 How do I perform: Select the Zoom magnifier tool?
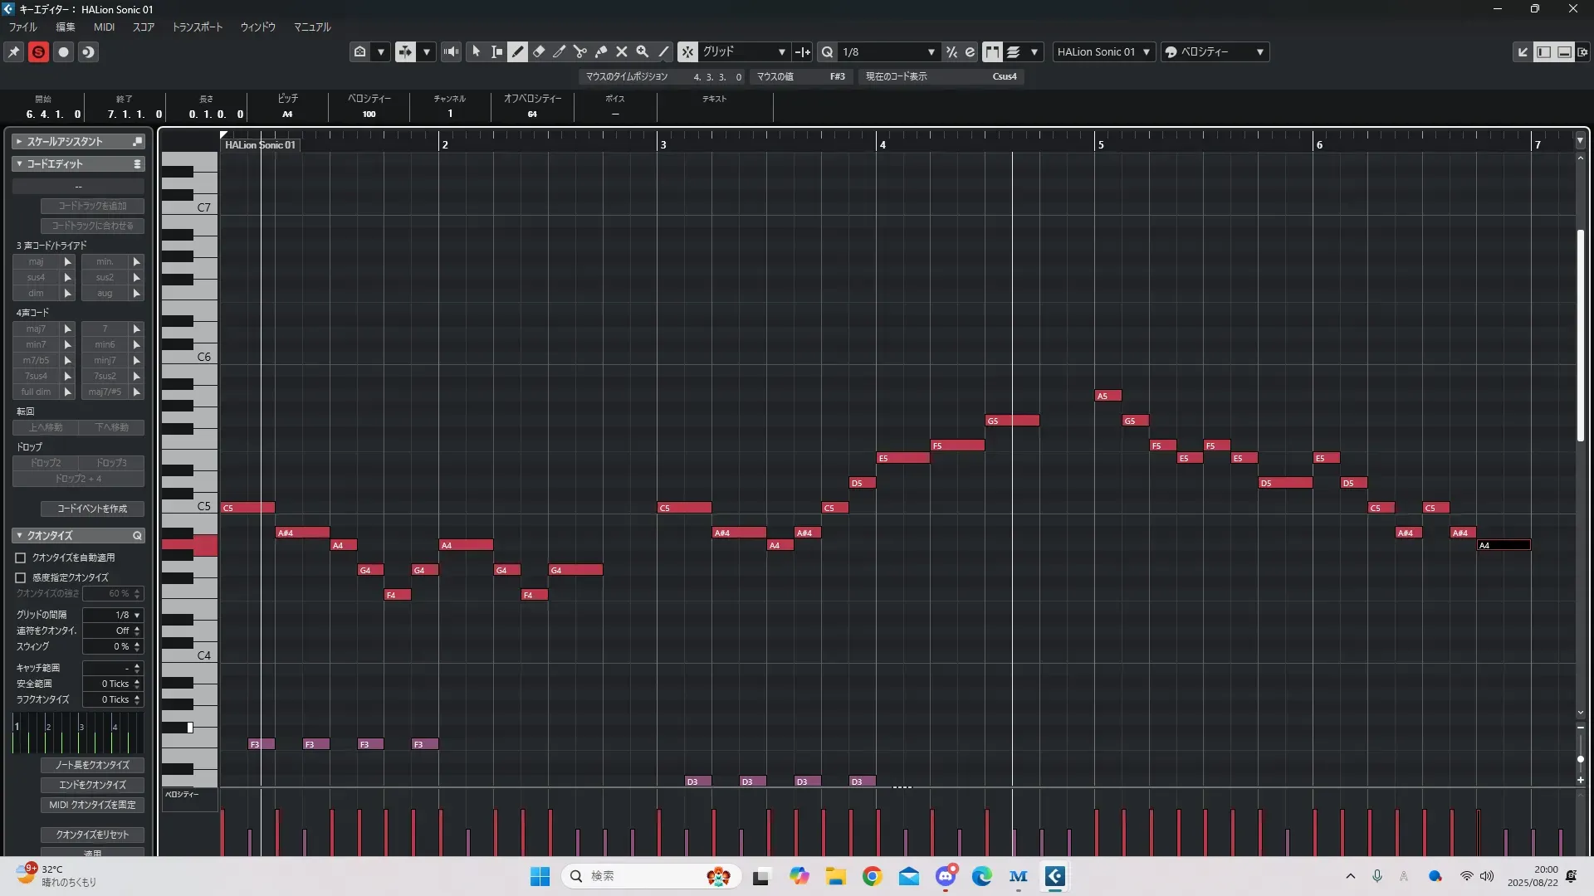point(643,51)
